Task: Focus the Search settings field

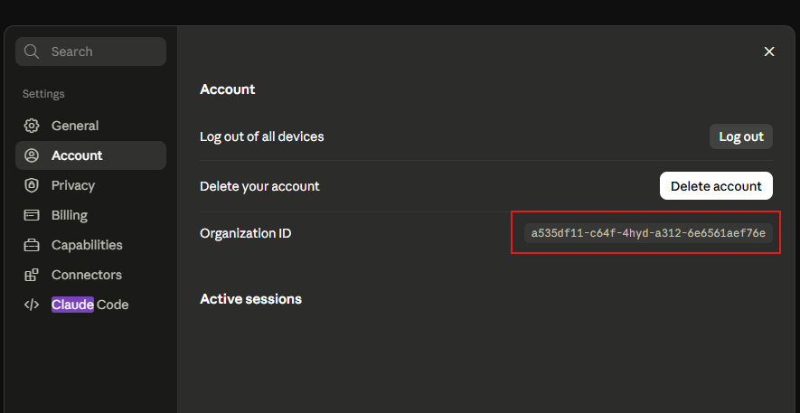Action: (x=90, y=52)
